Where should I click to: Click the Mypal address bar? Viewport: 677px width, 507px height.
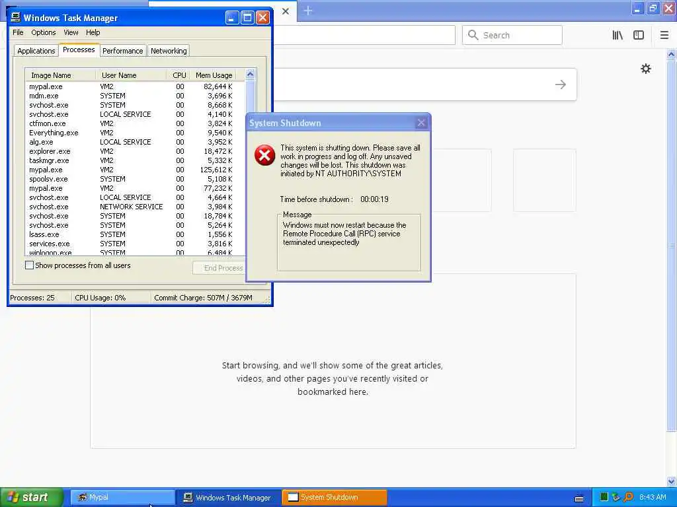tap(365, 35)
